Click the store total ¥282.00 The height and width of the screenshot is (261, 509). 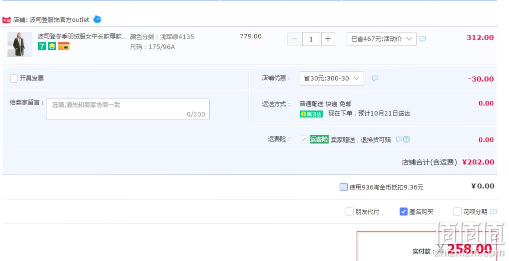pyautogui.click(x=478, y=162)
